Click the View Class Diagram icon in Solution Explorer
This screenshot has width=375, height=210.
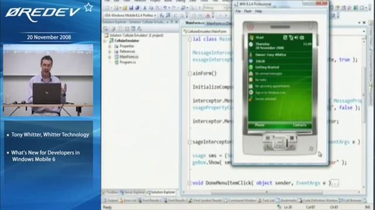point(139,29)
